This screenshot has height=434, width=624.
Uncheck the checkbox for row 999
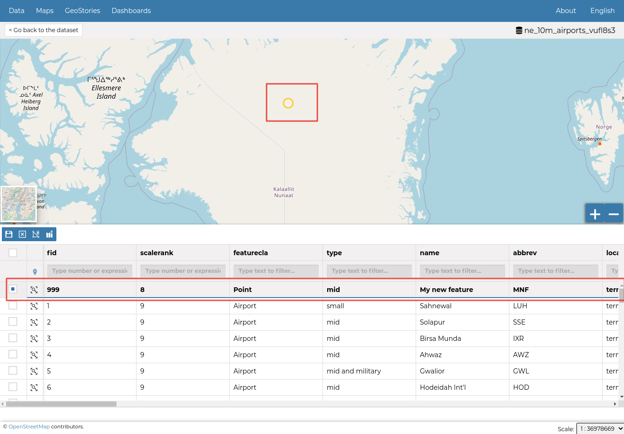[13, 289]
